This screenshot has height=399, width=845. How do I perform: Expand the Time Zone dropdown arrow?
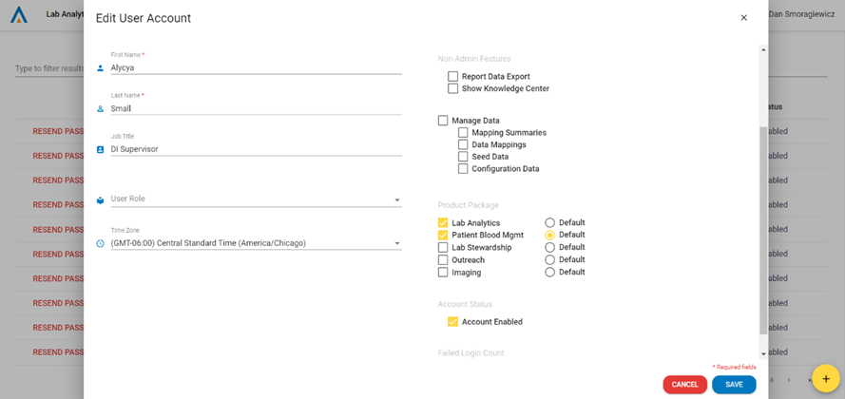coord(397,243)
